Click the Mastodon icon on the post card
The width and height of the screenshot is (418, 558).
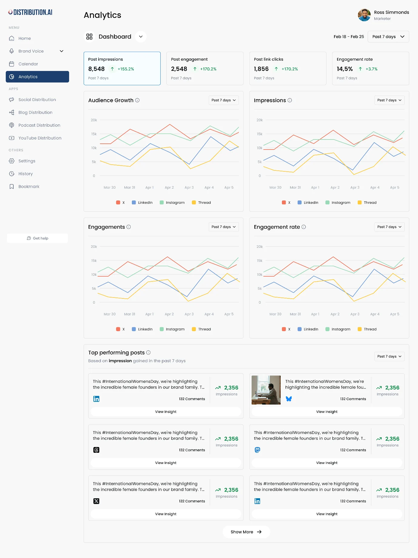(x=257, y=450)
